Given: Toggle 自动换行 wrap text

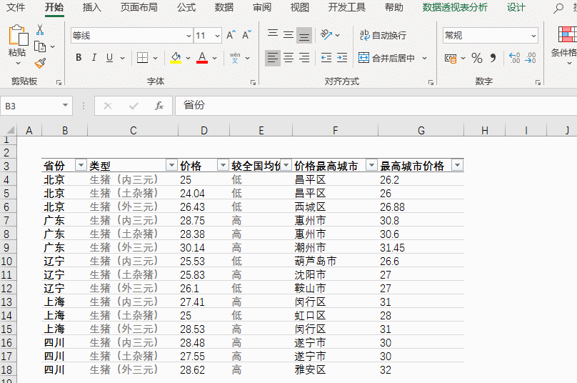Looking at the screenshot, I should coord(383,35).
